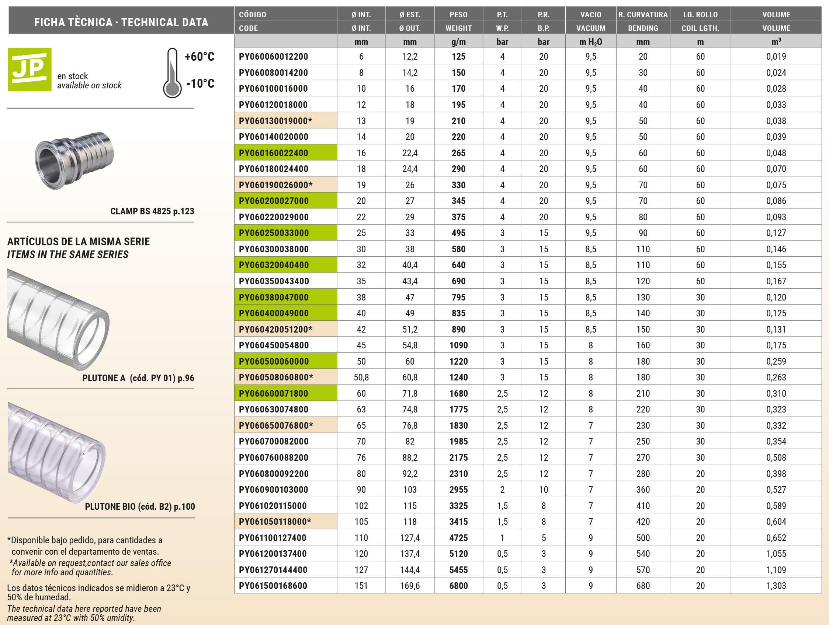Click the FICHA TÈCNICA · TECHNICAL DATA heading
This screenshot has width=829, height=625.
(x=121, y=22)
